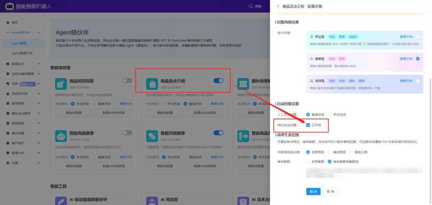Screen dimensions: 432x205
Task: Uncheck the 已开启 纯机发送设置 checkbox
Action: pyautogui.click(x=308, y=125)
